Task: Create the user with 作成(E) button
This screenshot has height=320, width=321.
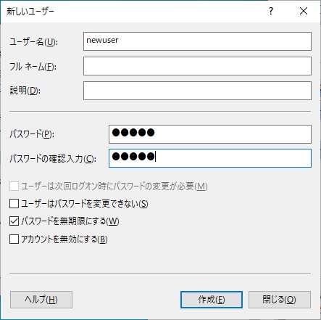Action: pyautogui.click(x=212, y=300)
